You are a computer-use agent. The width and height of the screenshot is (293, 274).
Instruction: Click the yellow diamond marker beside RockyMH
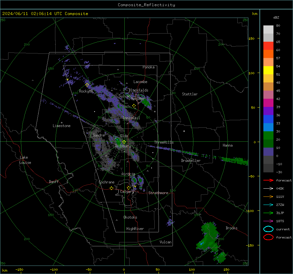pos(87,85)
